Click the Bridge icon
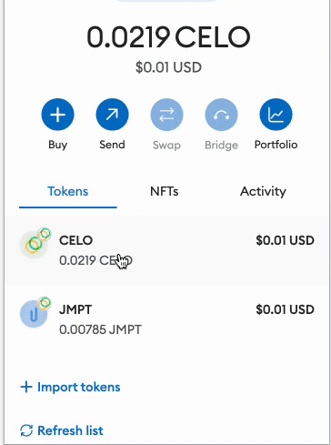Screen dimensions: 331x445 coord(221,115)
